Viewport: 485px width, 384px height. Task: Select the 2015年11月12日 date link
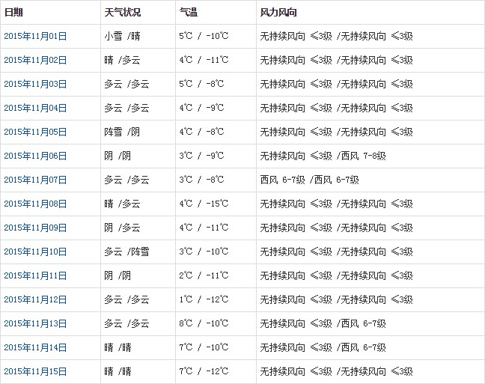(x=35, y=299)
